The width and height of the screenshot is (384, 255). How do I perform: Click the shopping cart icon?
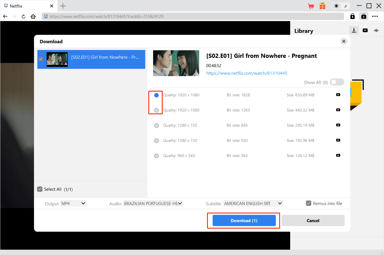[x=311, y=6]
